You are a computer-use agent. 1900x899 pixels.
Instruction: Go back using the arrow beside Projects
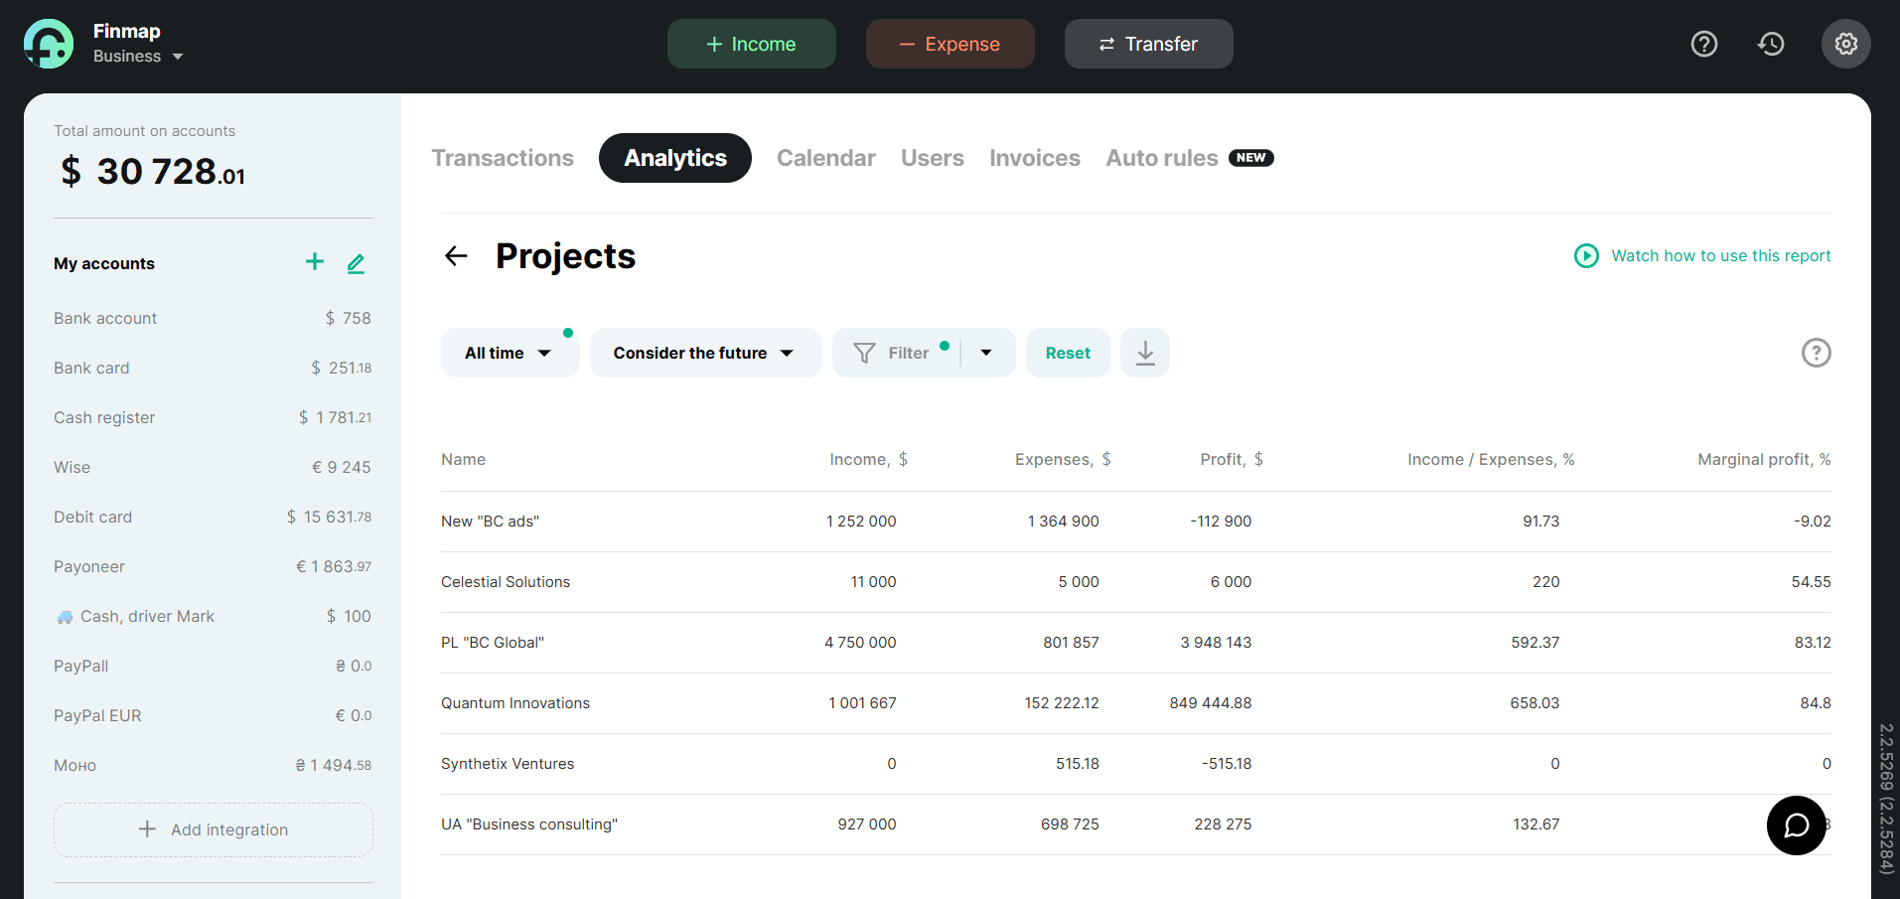[x=455, y=255]
